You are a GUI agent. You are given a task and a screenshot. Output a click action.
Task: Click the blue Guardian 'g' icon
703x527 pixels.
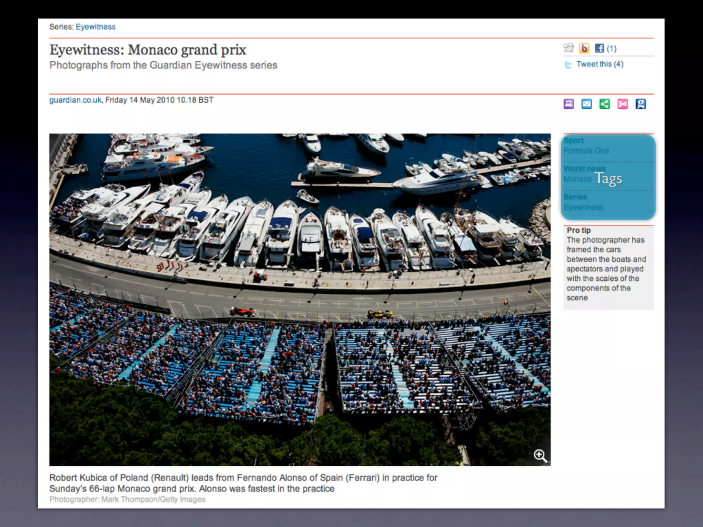[641, 104]
